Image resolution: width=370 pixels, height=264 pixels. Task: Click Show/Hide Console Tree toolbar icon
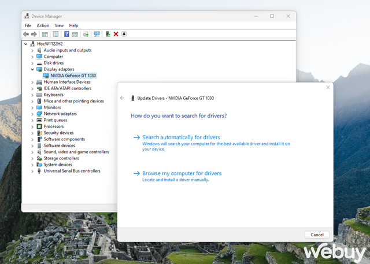coord(45,34)
